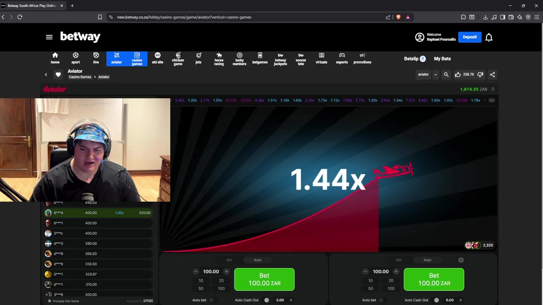The width and height of the screenshot is (543, 305).
Task: Click the Deposit button
Action: click(x=470, y=37)
